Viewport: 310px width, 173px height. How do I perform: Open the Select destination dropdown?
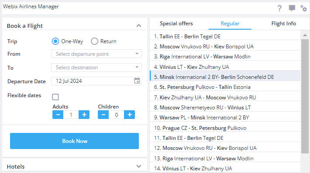point(96,68)
